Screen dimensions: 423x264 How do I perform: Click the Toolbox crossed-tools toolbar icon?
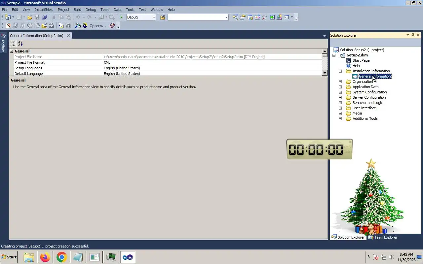click(x=264, y=17)
